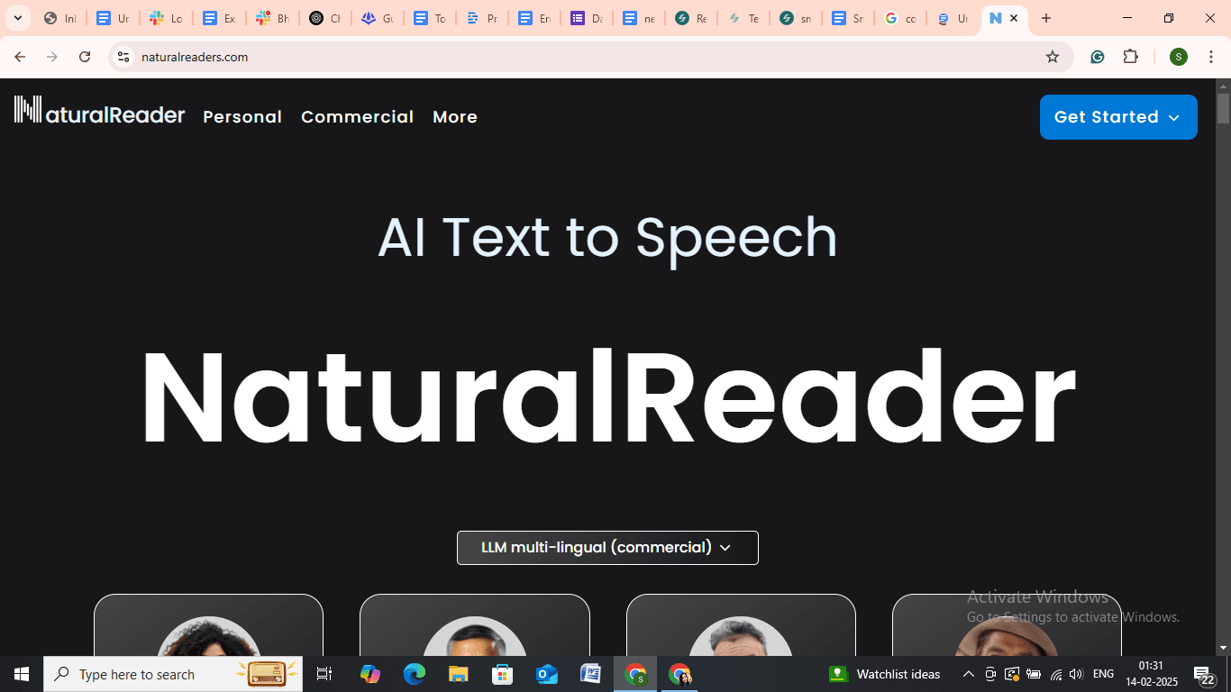Expand the tab search dropdown arrow
The width and height of the screenshot is (1231, 692).
pos(17,18)
